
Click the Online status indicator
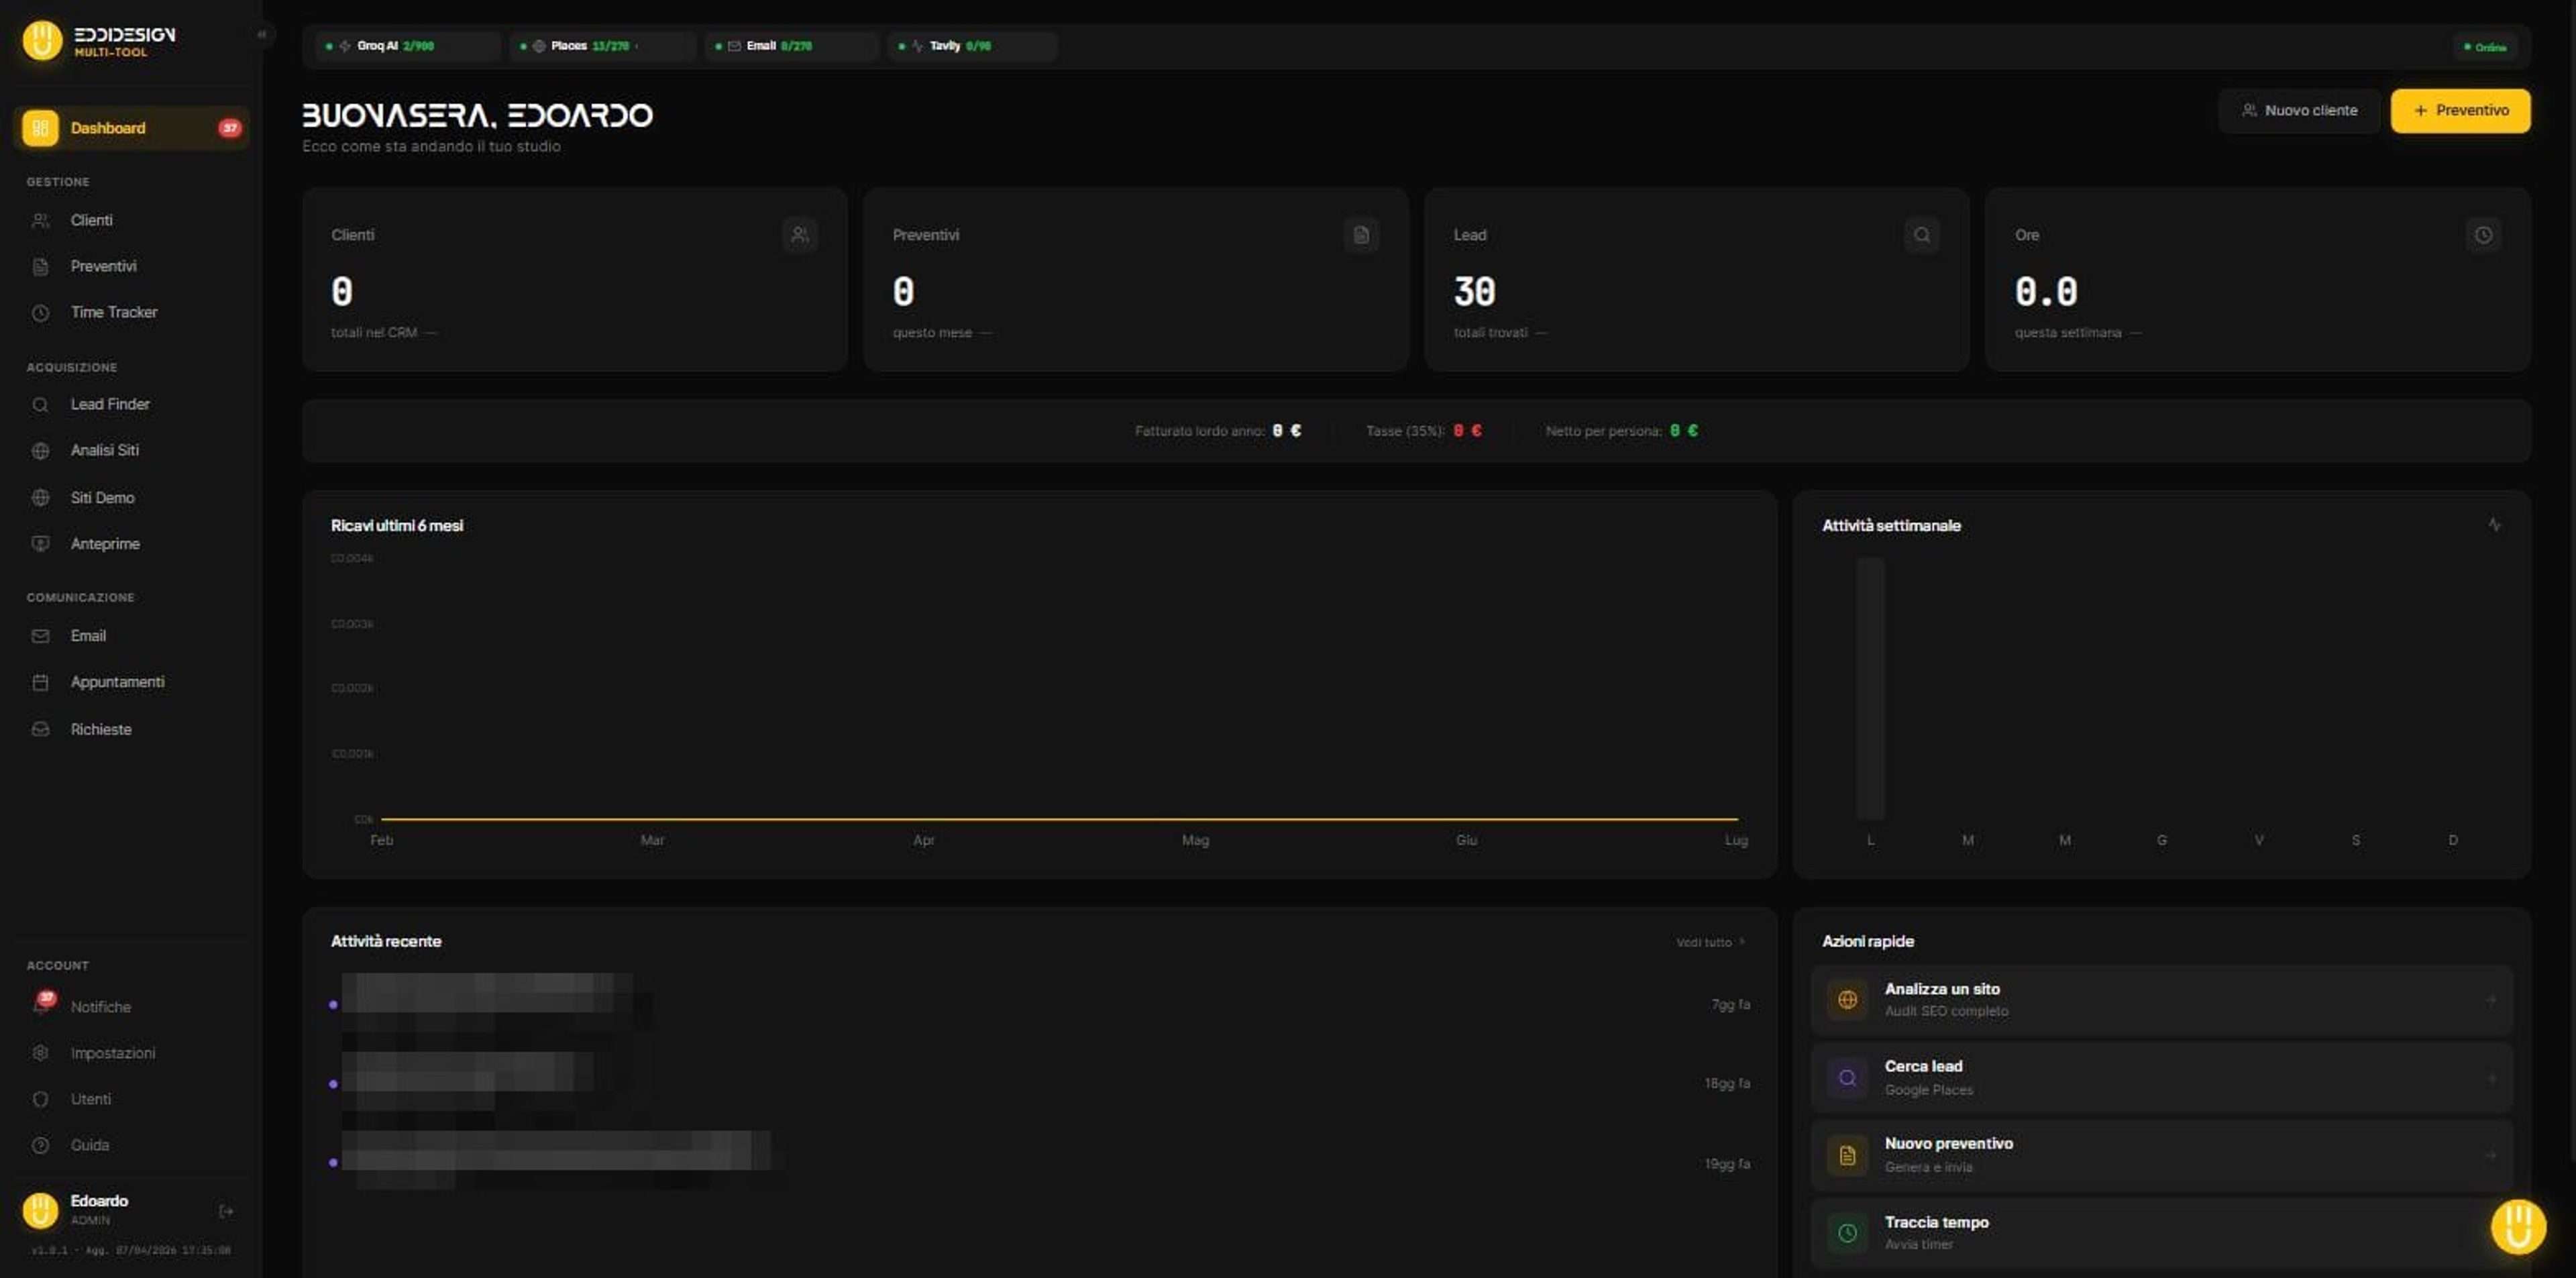[2485, 47]
